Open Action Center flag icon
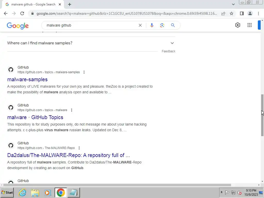Screen dimensions: 264x198 (227, 192)
